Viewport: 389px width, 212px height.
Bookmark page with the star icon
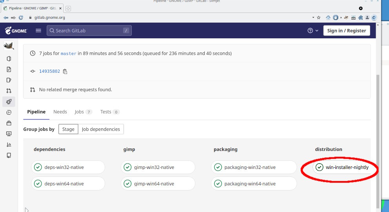pos(319,18)
